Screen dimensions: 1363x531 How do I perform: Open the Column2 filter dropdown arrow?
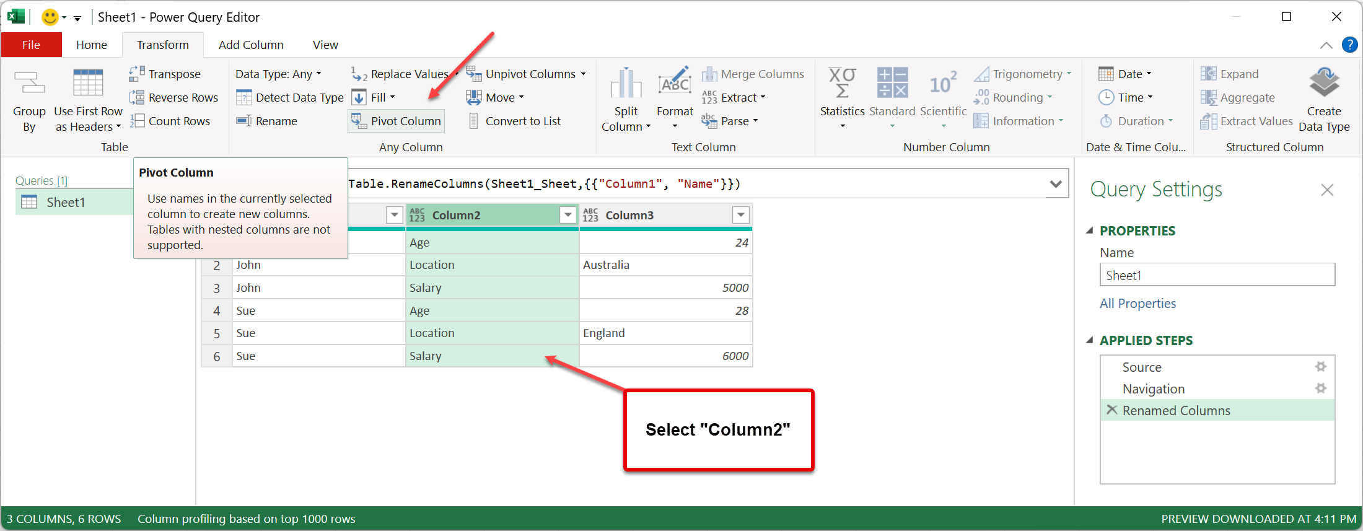click(568, 215)
